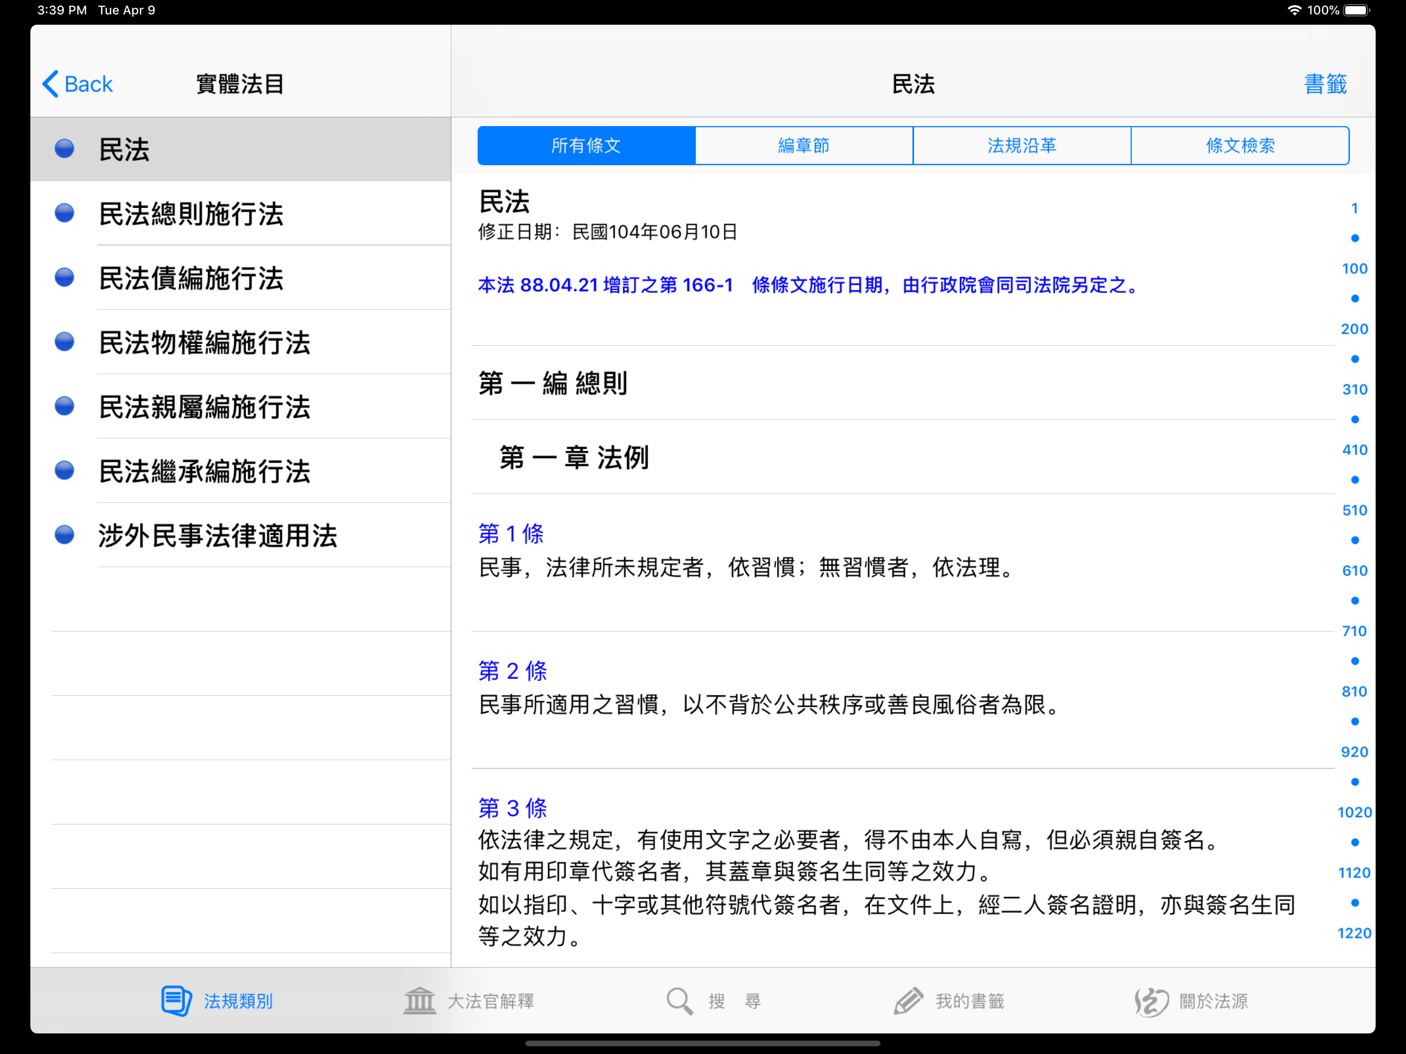
Task: Open the 第 3 條 article link
Action: pos(512,808)
